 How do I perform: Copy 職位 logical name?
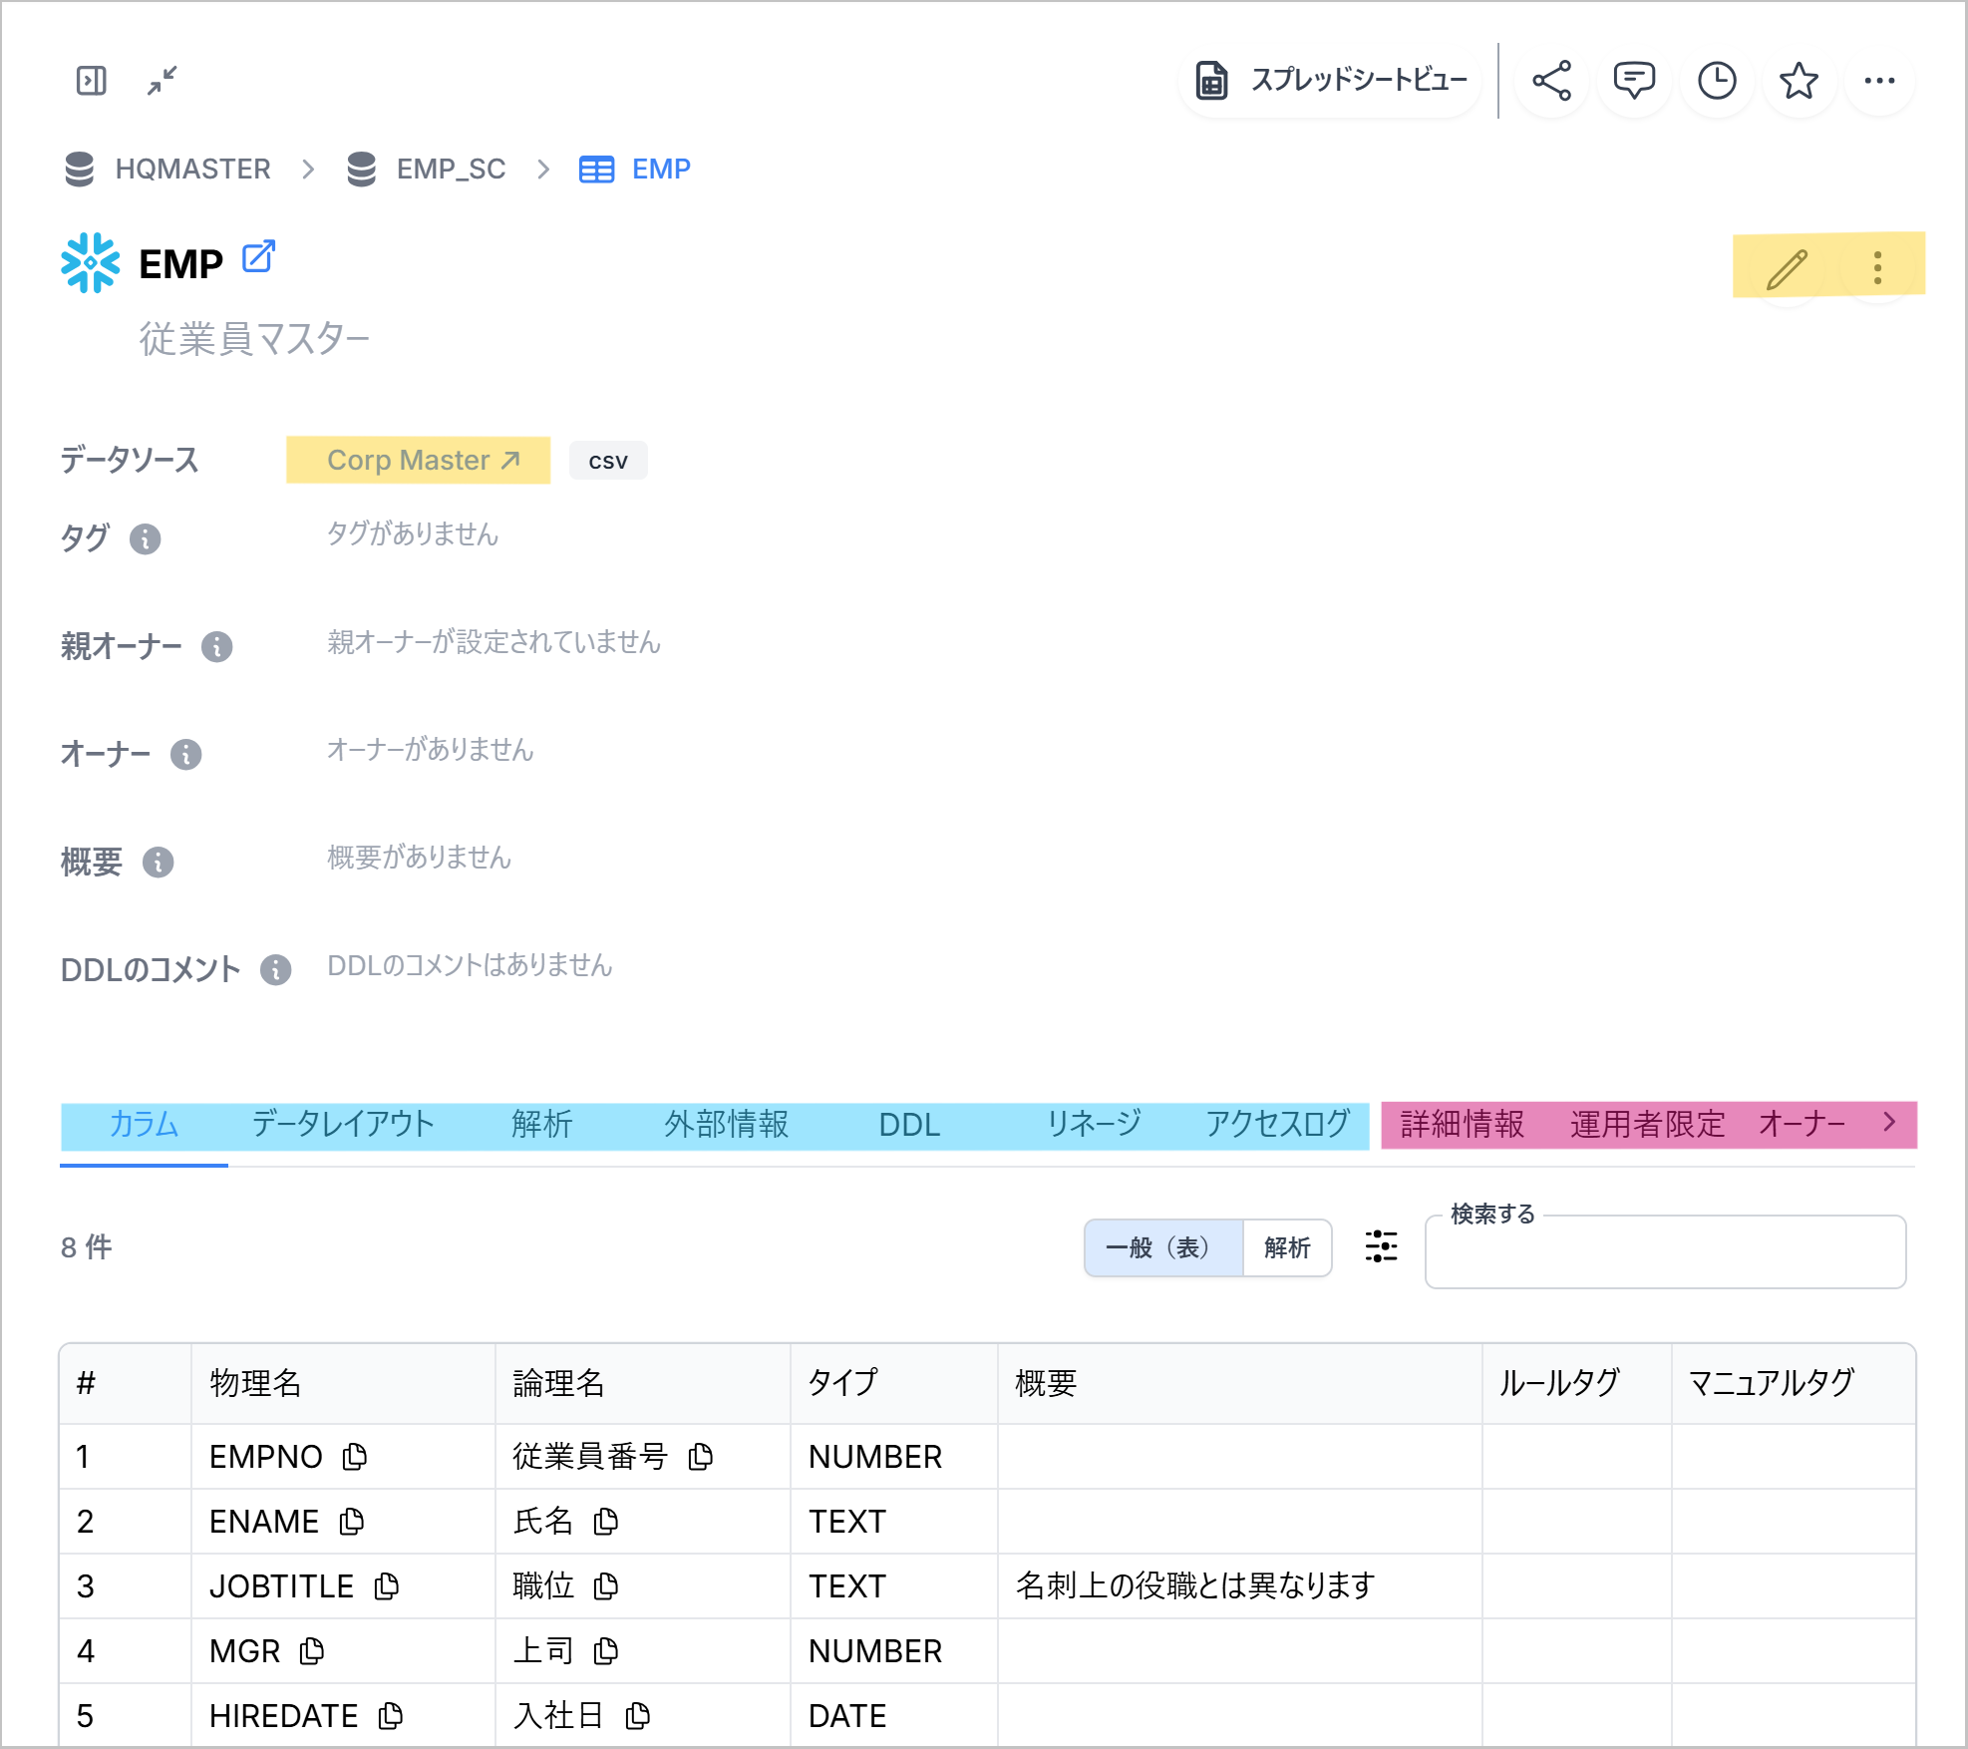[606, 1587]
